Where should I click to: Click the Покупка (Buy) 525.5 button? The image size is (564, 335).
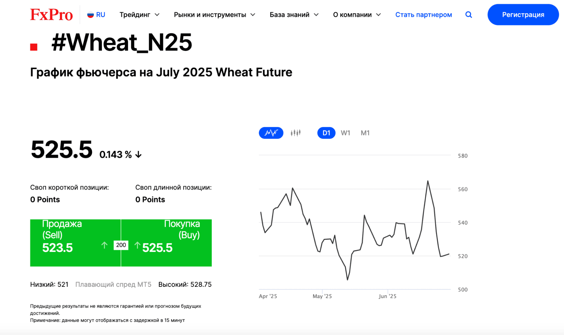166,243
